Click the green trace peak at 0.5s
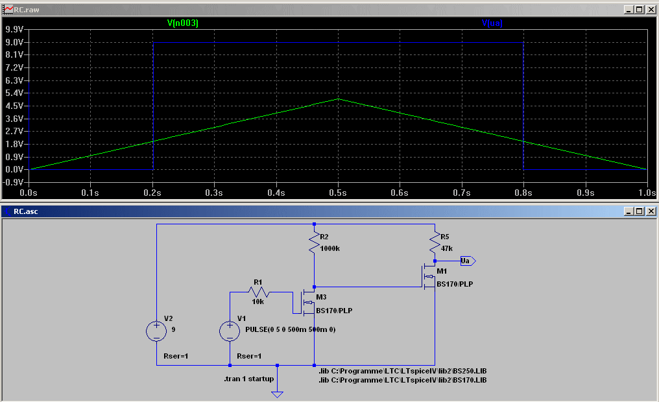Screen dimensions: 659x402 tap(338, 99)
